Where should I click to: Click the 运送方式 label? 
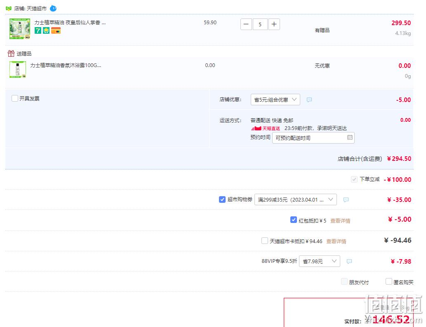231,120
